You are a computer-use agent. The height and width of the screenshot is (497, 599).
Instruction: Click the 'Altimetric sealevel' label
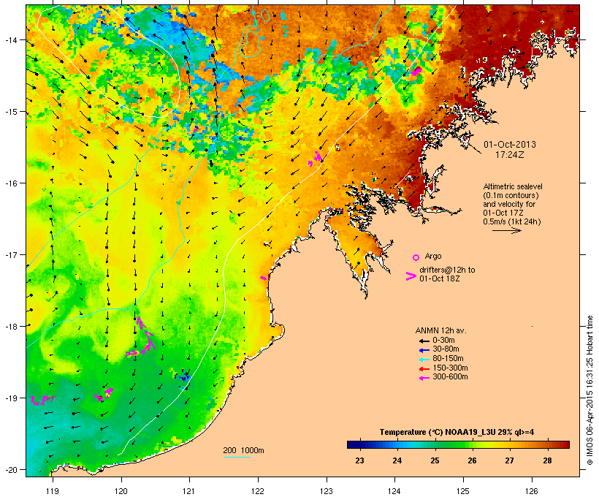[x=513, y=186]
